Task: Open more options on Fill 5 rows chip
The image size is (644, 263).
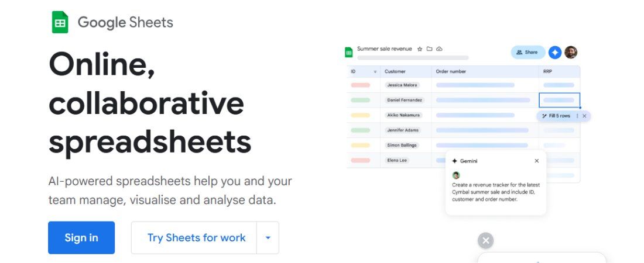Action: point(577,116)
